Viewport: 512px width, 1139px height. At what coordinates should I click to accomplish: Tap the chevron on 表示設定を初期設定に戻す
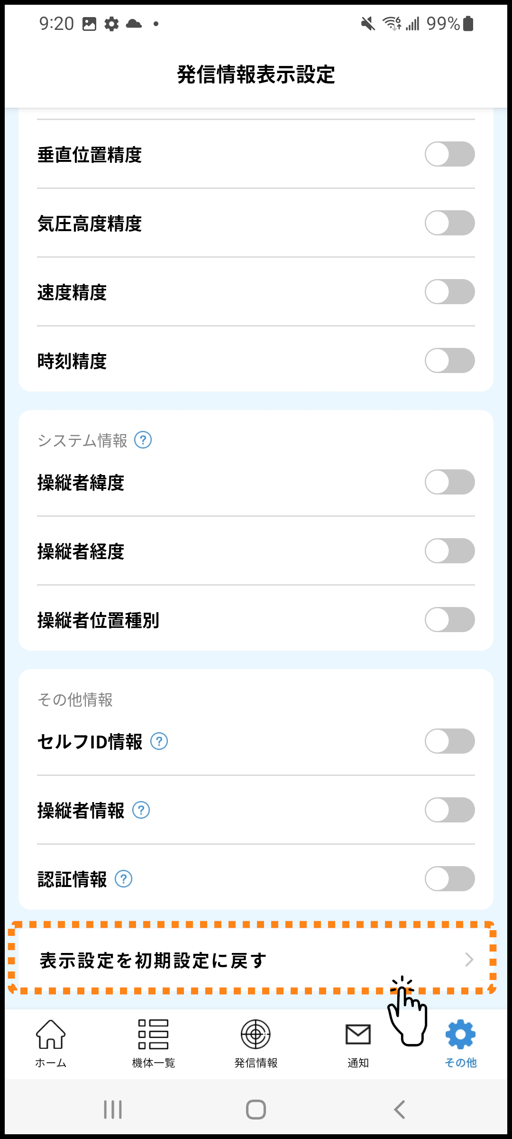tap(469, 960)
